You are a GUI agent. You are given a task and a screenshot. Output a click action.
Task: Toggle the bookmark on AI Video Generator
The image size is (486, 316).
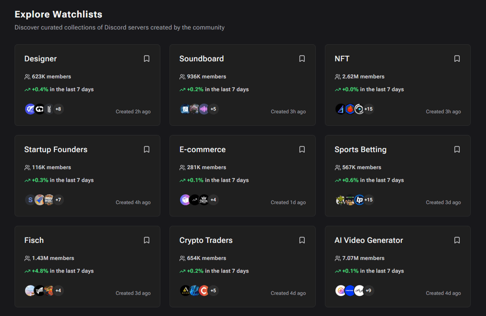point(457,240)
